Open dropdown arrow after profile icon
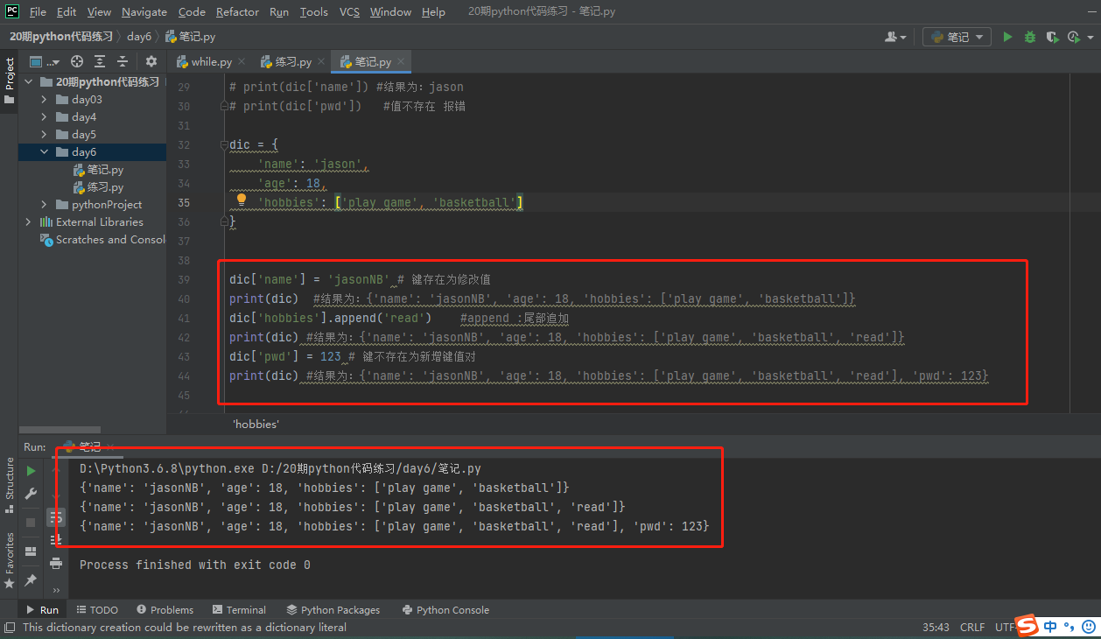This screenshot has height=639, width=1101. coord(1090,37)
